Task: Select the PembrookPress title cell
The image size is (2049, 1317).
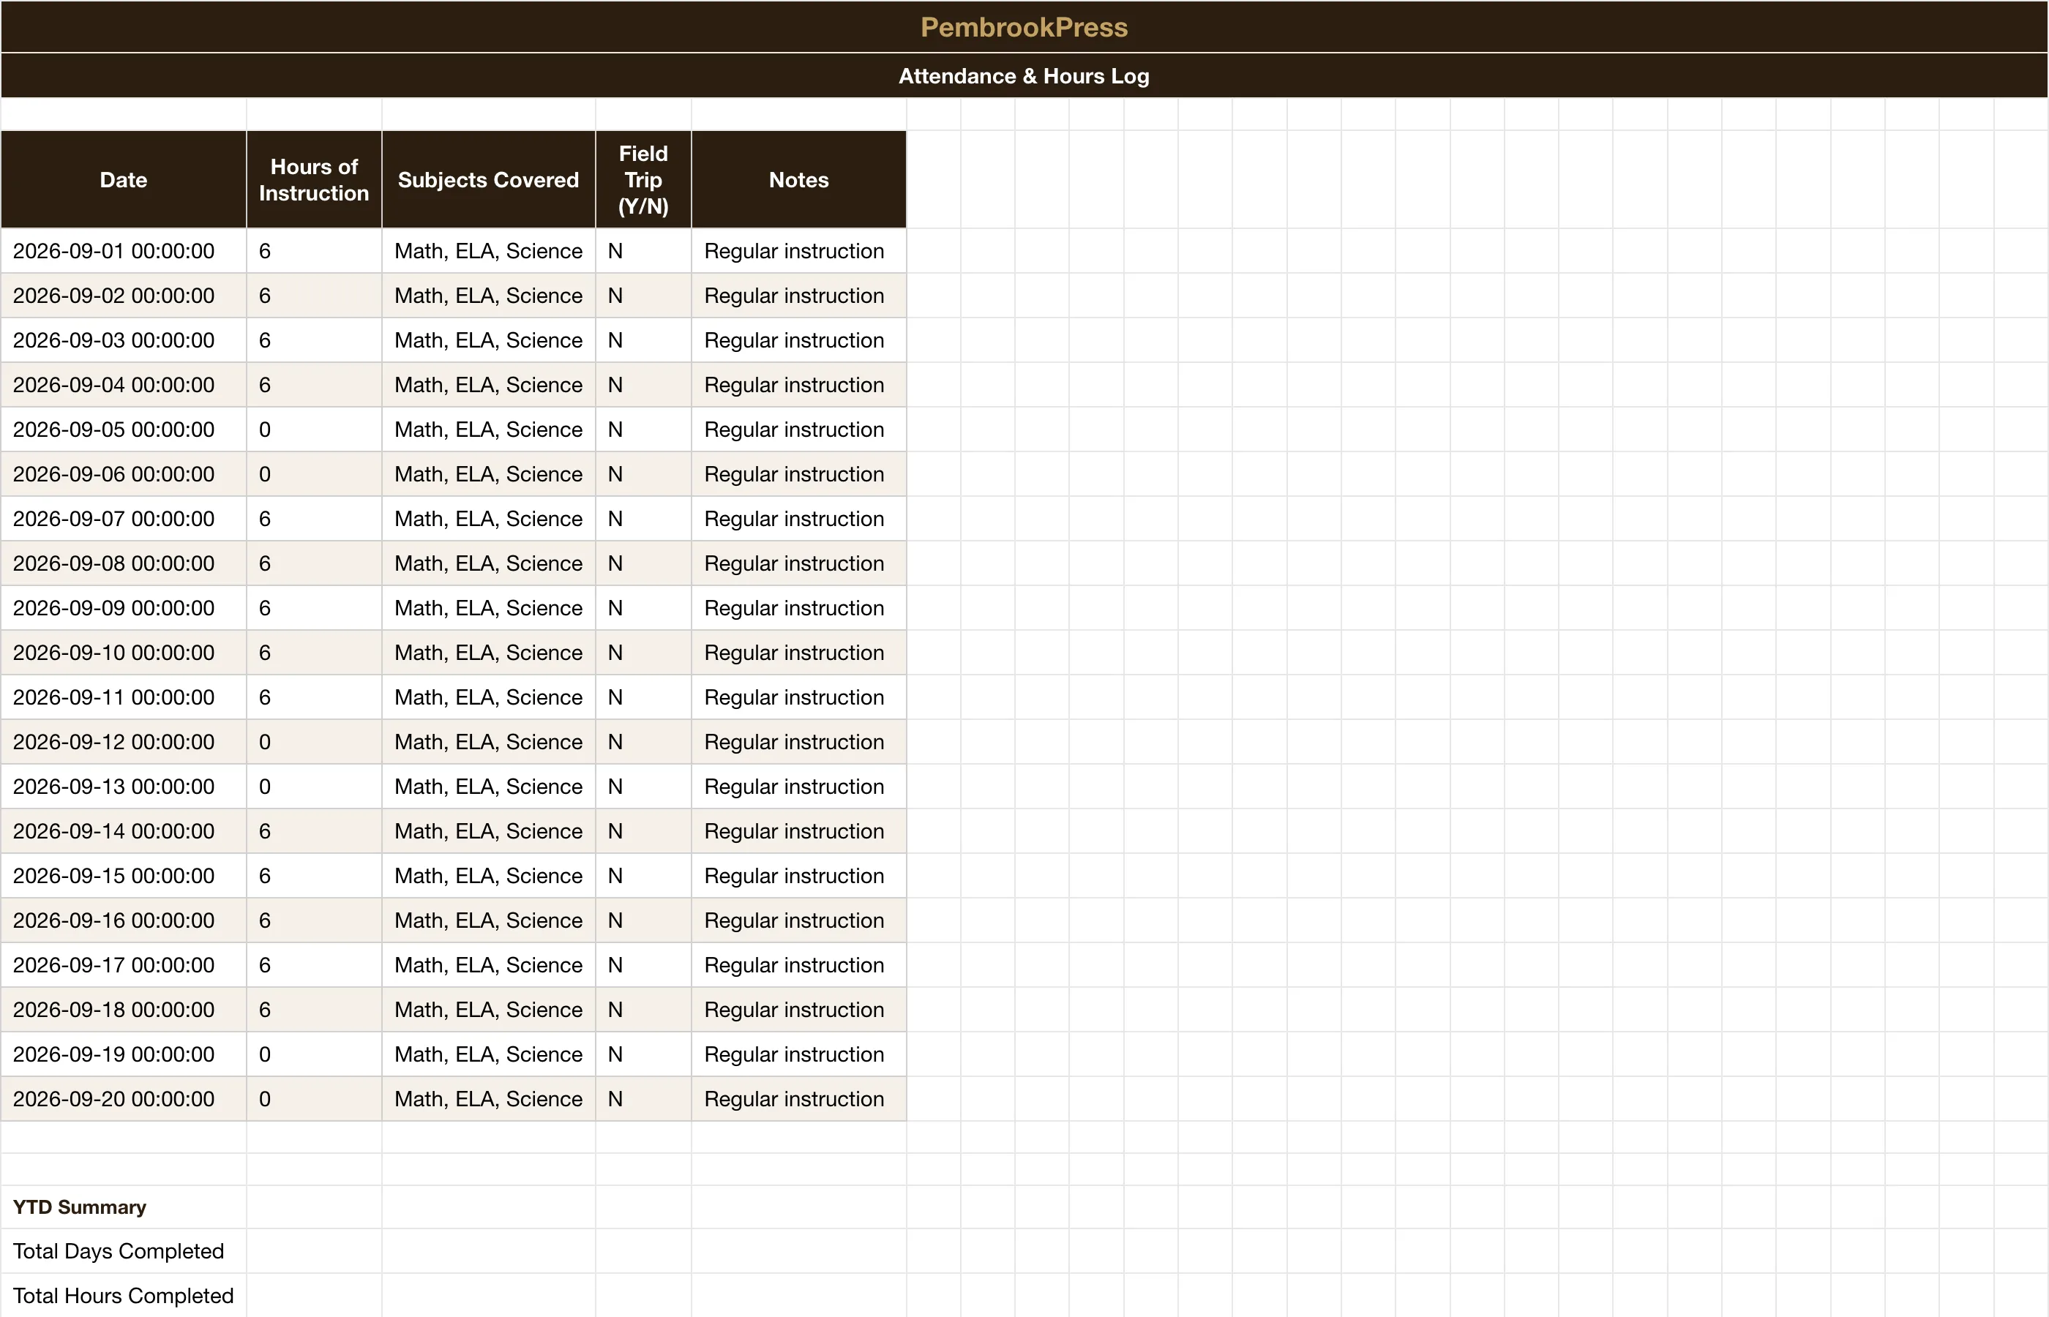Action: click(1024, 27)
